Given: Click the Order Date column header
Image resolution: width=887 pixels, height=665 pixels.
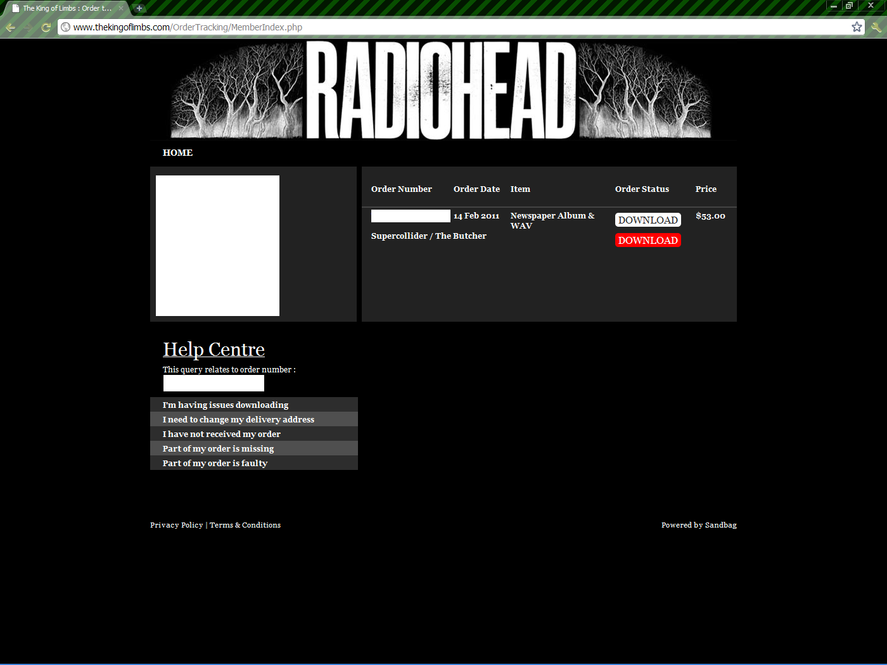Looking at the screenshot, I should pos(476,189).
